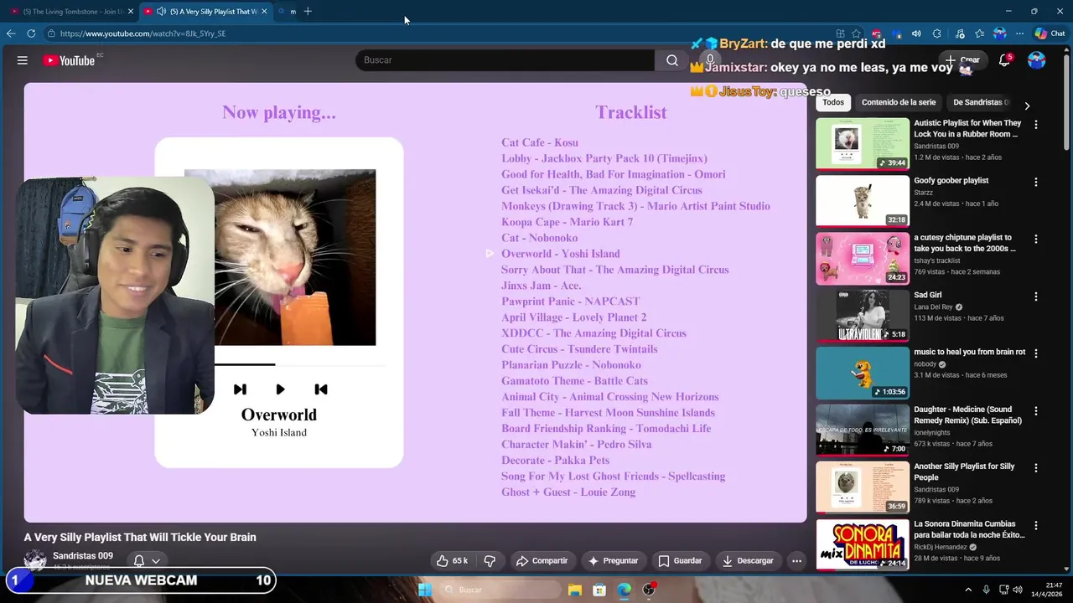Add page to favorites star icon

point(856,33)
